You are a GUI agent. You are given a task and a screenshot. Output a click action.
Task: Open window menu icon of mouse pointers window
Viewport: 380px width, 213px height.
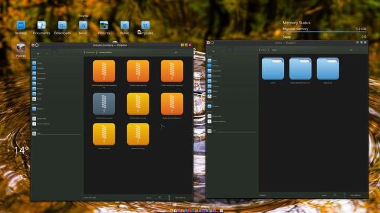click(33, 45)
